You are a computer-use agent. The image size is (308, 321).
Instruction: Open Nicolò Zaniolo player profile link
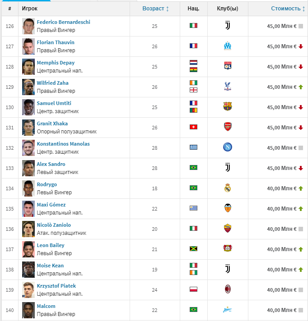(54, 225)
